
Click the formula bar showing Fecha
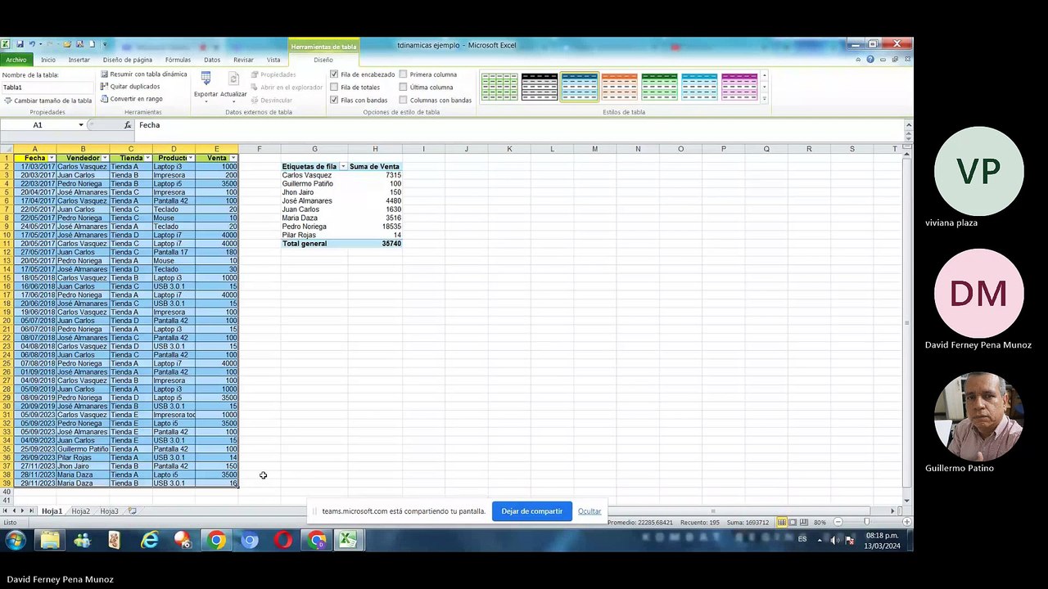[x=519, y=125]
